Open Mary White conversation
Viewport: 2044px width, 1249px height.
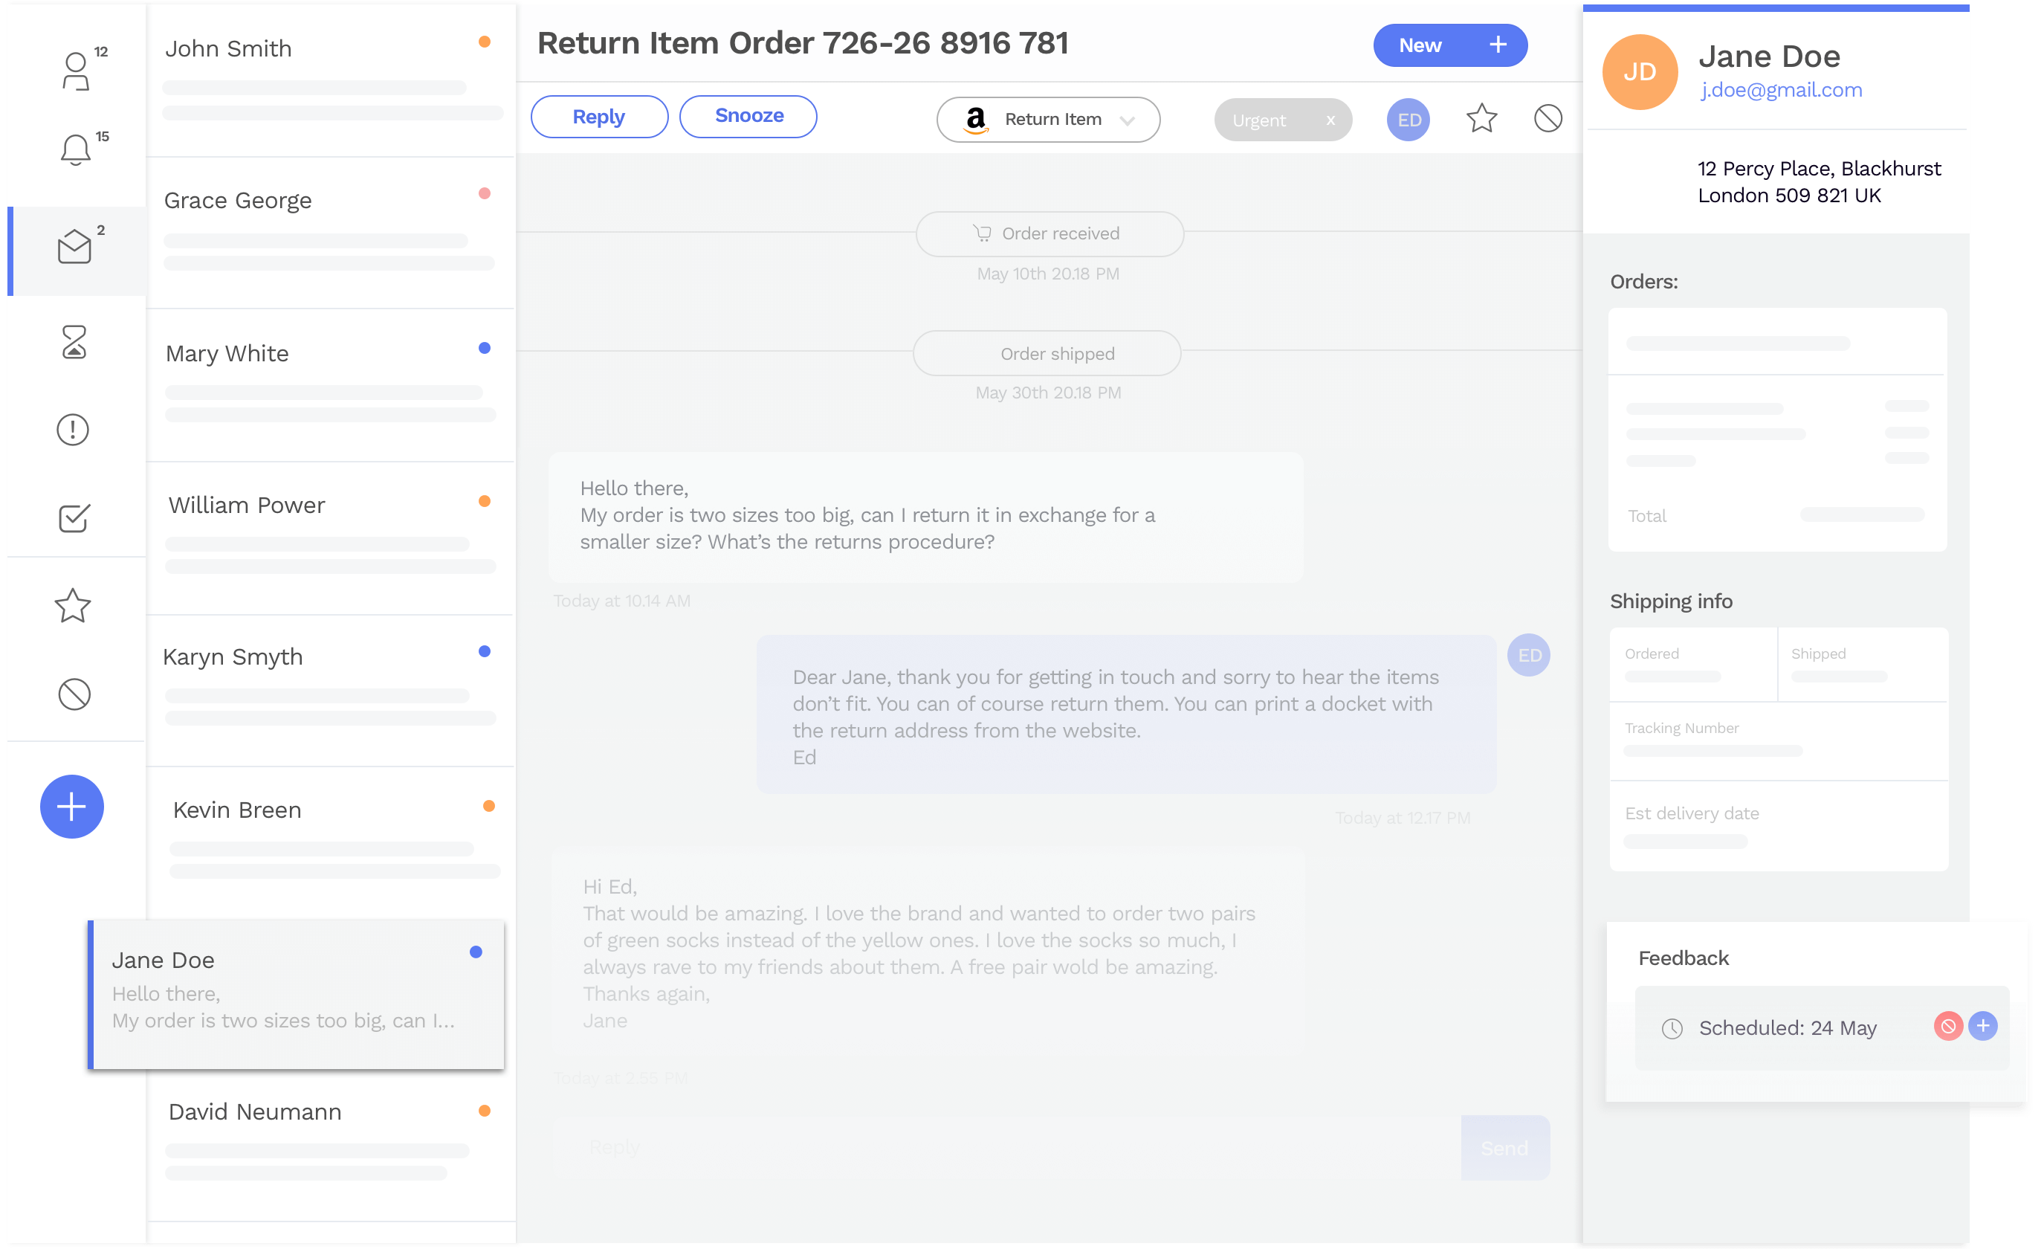[x=331, y=385]
